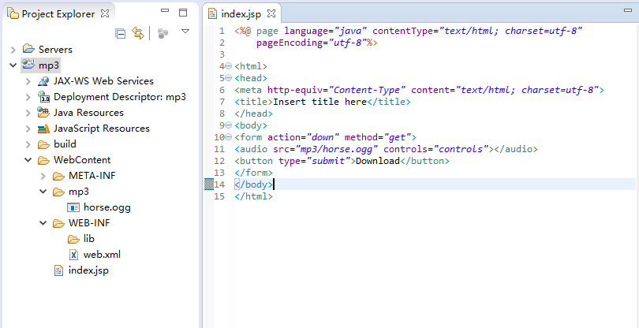The width and height of the screenshot is (639, 328).
Task: Select the WEB-INF folder label
Action: coord(89,223)
